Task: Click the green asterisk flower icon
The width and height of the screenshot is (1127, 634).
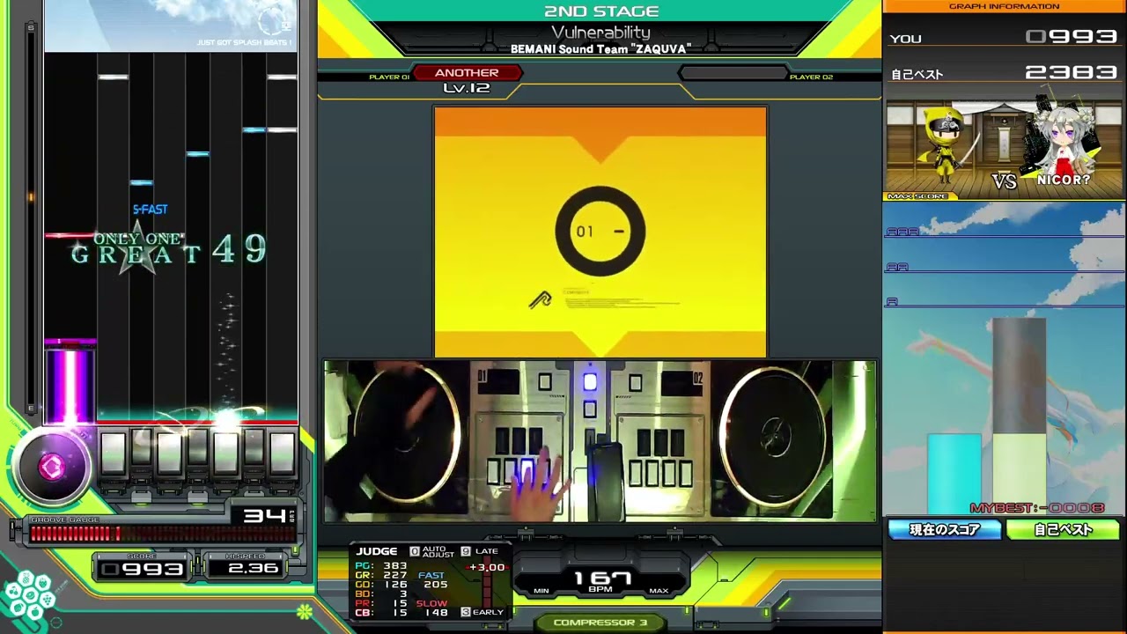Action: pyautogui.click(x=304, y=610)
